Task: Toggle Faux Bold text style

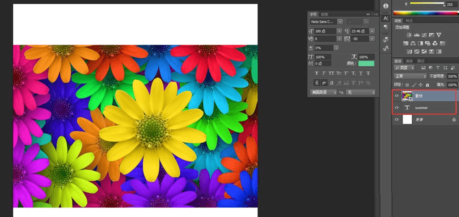Action: point(317,73)
